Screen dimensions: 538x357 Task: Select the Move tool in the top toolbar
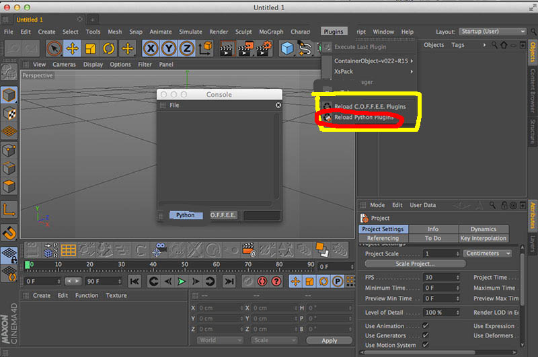click(72, 48)
